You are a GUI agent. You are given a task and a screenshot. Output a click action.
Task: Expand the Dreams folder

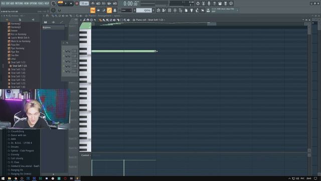tap(15, 147)
